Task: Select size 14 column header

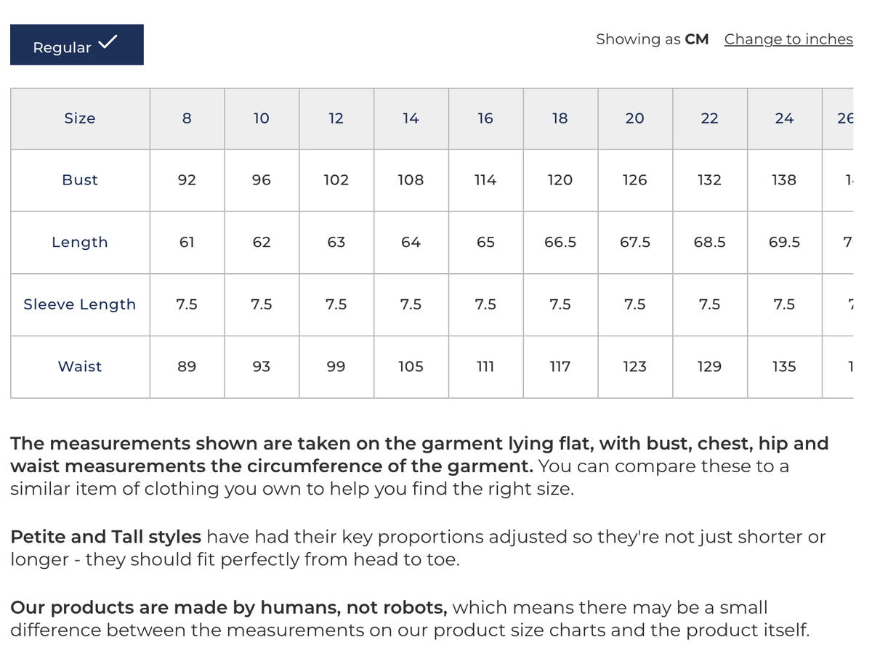Action: pyautogui.click(x=411, y=118)
